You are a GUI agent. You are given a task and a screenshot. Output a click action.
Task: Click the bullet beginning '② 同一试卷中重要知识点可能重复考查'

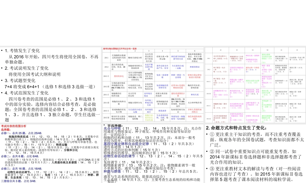(256, 157)
